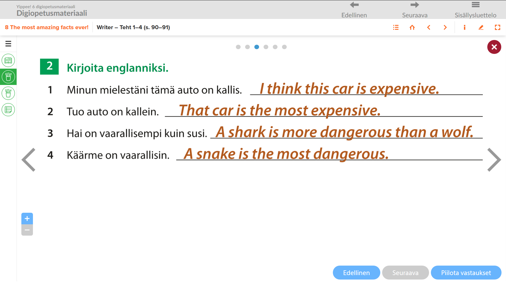
Task: Select the first page indicator dot
Action: click(x=238, y=47)
